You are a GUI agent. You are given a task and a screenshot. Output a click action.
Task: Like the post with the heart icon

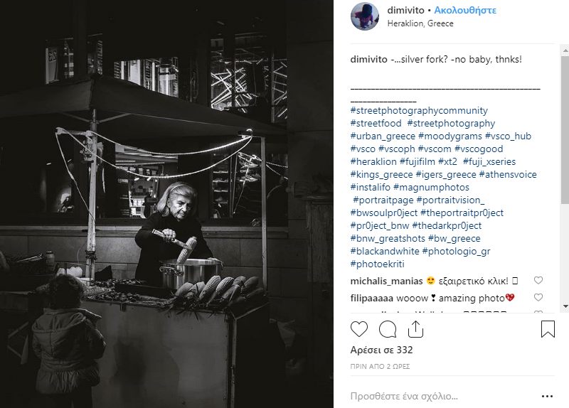tap(359, 329)
